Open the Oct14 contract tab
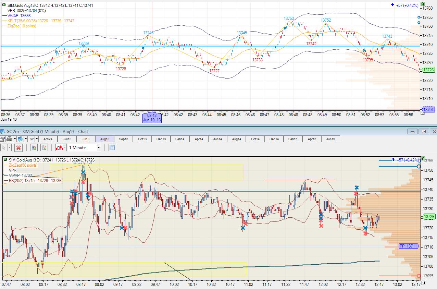This screenshot has width=437, height=289. click(255, 139)
